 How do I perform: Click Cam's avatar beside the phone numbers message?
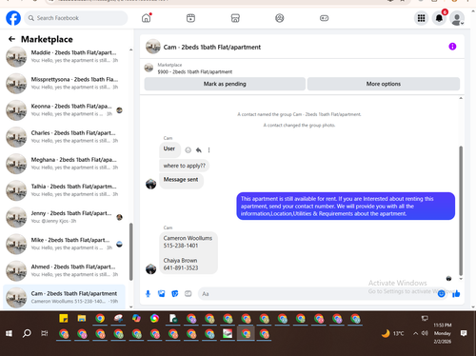tap(150, 268)
